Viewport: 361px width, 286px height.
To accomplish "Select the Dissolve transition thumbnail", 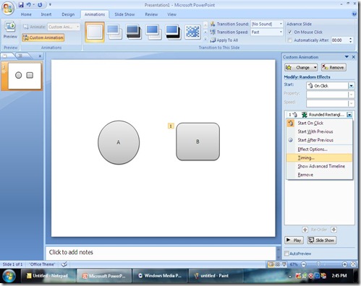I will pyautogui.click(x=193, y=32).
